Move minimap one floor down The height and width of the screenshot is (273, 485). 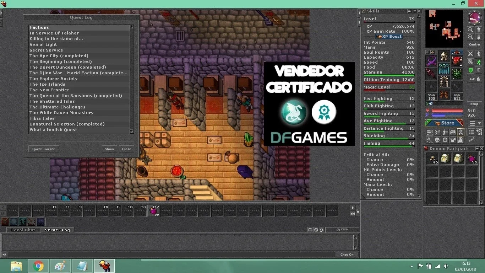478,37
